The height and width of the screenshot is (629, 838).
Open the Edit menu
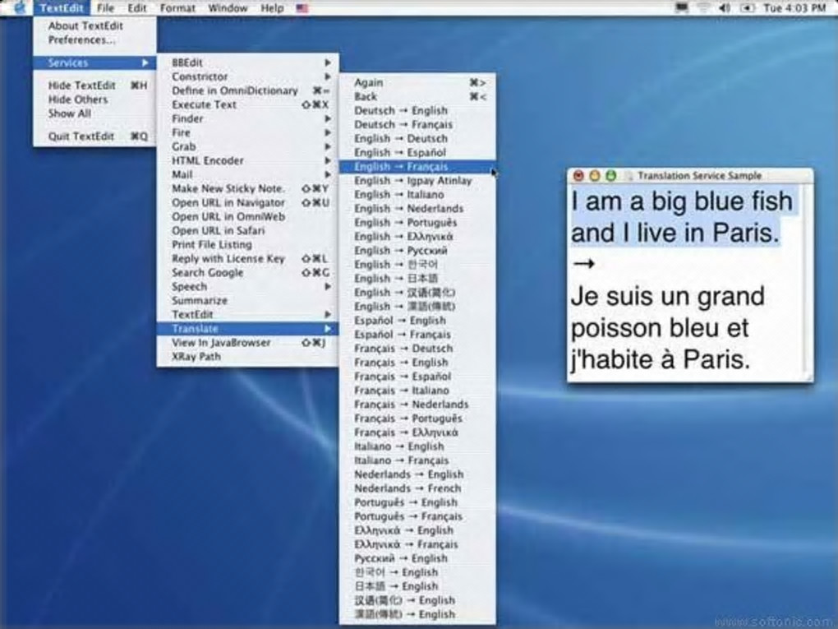[x=137, y=8]
